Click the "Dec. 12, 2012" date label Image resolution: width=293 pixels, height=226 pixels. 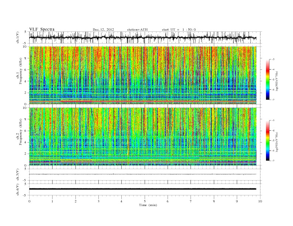click(103, 30)
